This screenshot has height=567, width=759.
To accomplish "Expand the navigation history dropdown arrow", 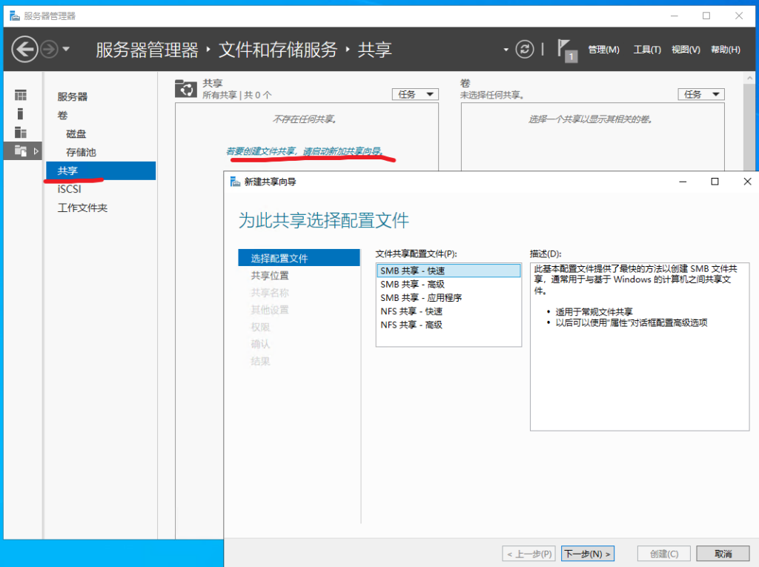I will [x=66, y=50].
